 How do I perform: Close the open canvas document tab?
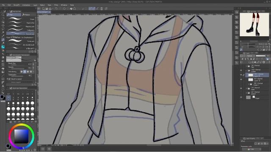click(x=49, y=12)
